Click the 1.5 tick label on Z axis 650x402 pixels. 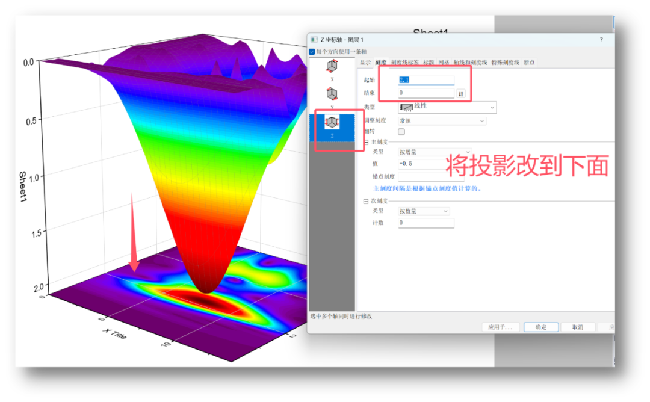tap(37, 233)
